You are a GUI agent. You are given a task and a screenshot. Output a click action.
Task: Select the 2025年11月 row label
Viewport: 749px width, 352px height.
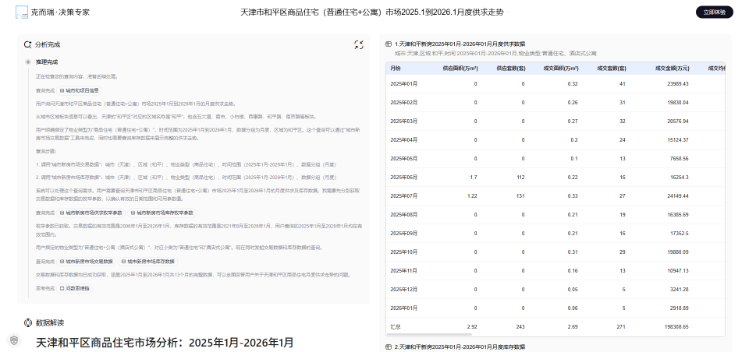pyautogui.click(x=403, y=271)
